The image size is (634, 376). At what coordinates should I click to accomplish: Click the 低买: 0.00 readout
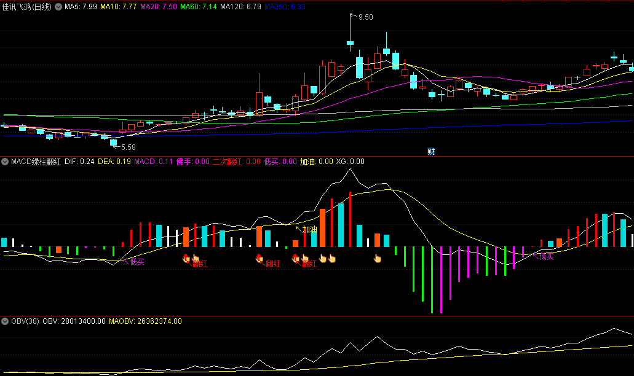pos(280,162)
